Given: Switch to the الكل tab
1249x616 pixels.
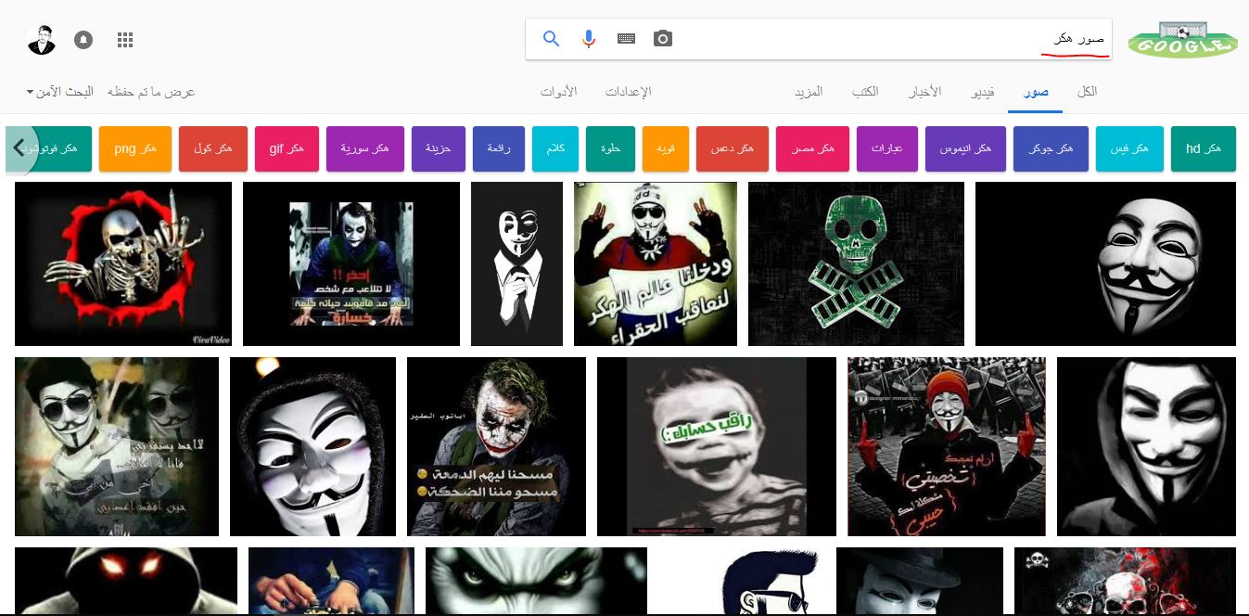Looking at the screenshot, I should click(x=1087, y=92).
